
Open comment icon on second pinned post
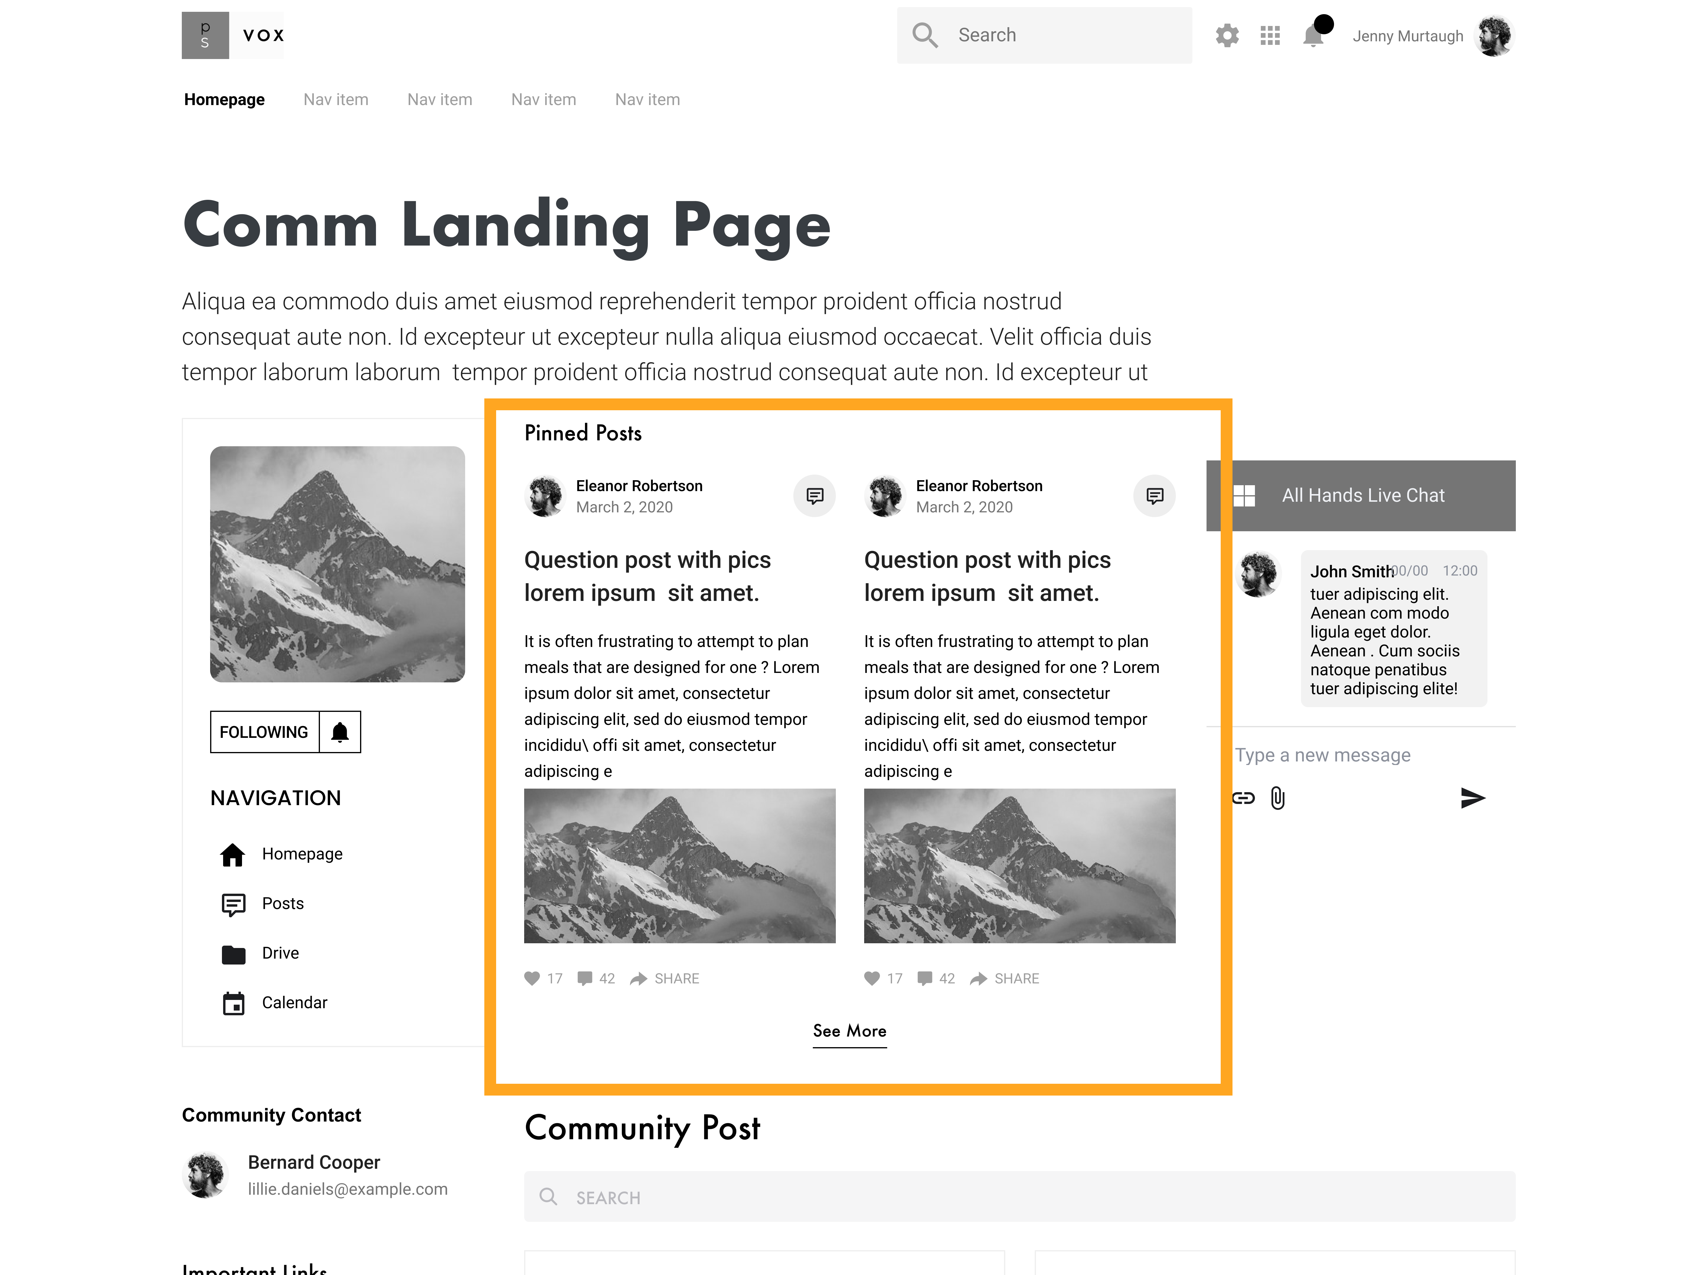pyautogui.click(x=1154, y=496)
